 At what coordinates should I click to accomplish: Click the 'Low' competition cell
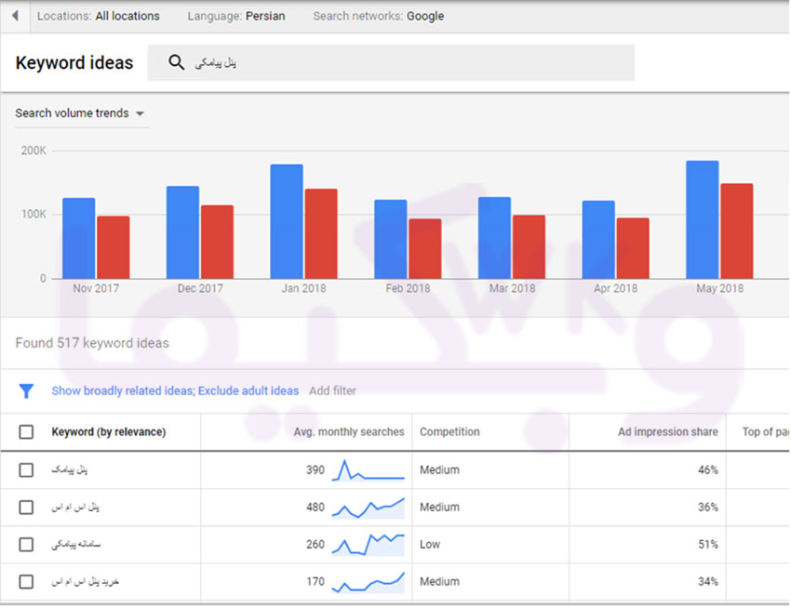point(430,545)
